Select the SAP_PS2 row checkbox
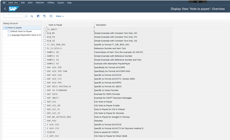The image size is (230, 140). (x=45, y=121)
